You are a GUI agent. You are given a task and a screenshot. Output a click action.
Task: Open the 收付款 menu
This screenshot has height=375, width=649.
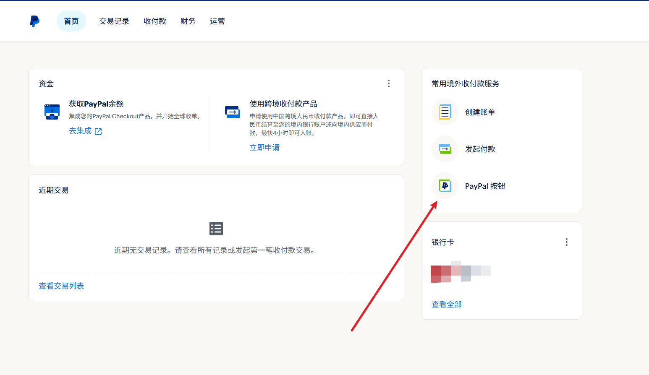click(155, 21)
